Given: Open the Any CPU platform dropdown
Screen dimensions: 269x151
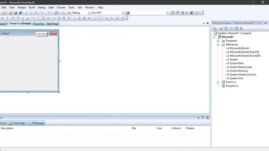Looking at the screenshot, I should click(122, 13).
